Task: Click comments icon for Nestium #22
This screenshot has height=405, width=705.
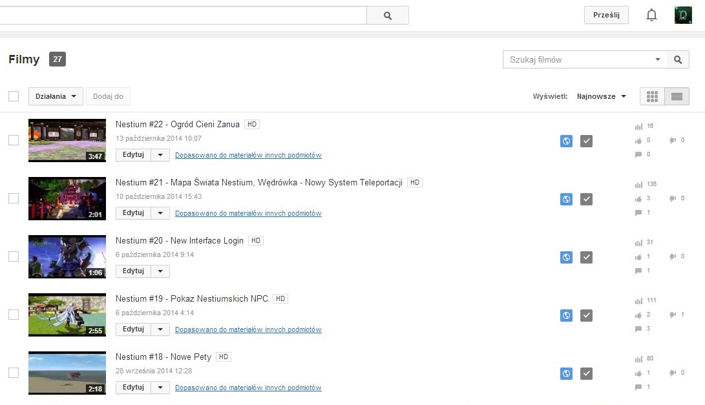Action: tap(638, 154)
